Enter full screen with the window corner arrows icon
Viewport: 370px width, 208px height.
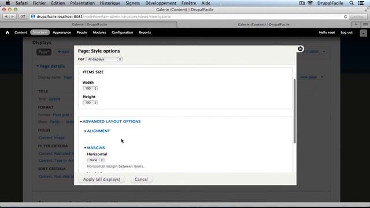click(x=366, y=10)
